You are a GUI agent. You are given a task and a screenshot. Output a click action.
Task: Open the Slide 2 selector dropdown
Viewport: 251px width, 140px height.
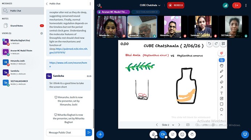pyautogui.click(x=168, y=125)
